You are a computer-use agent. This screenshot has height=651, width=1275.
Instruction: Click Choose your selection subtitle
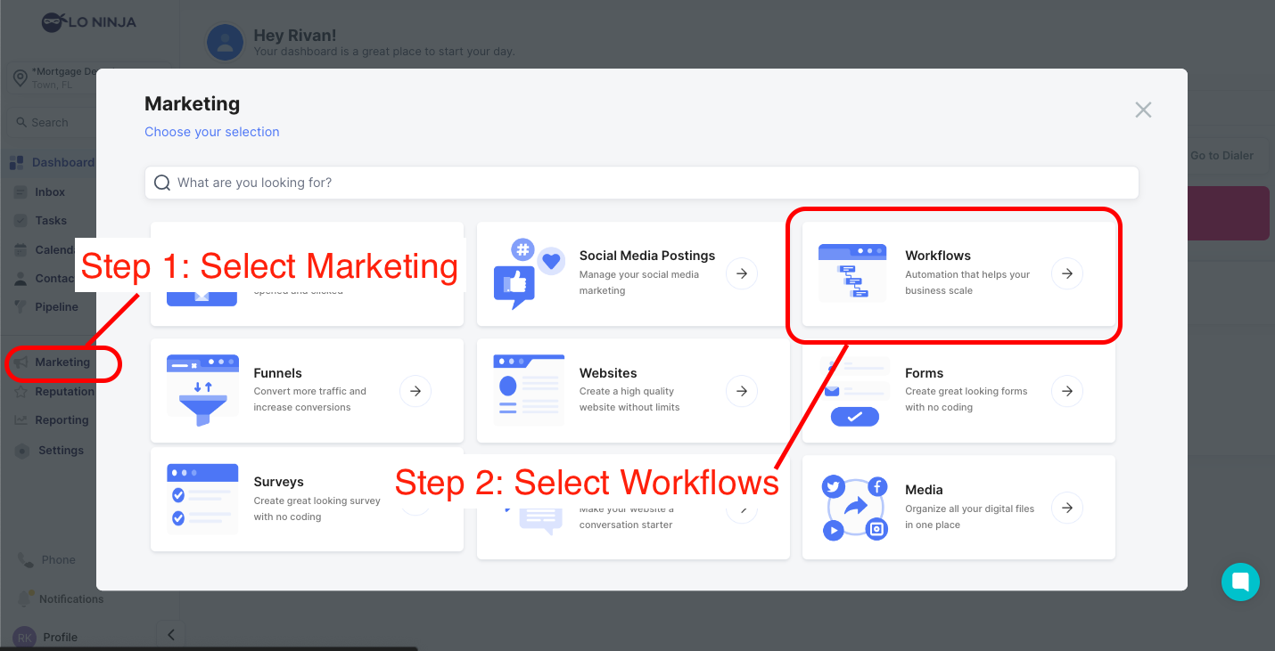[212, 132]
